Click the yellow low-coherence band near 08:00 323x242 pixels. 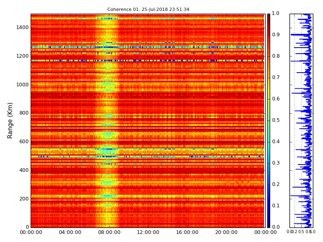107,121
